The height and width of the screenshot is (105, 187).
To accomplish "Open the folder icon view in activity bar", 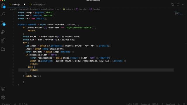I will [3, 49].
